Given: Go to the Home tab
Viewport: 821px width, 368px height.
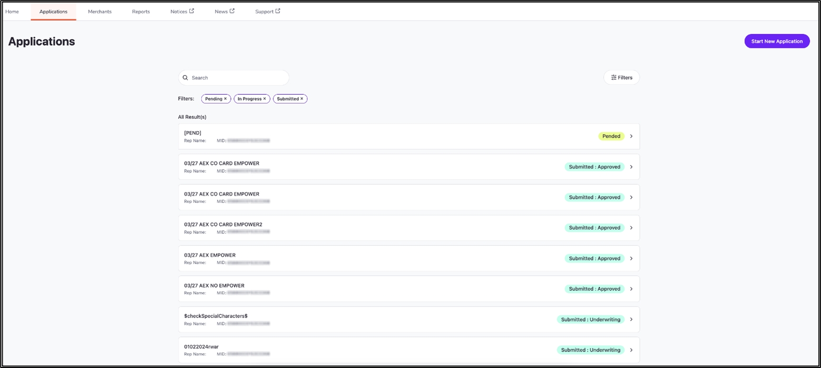Looking at the screenshot, I should click(12, 12).
